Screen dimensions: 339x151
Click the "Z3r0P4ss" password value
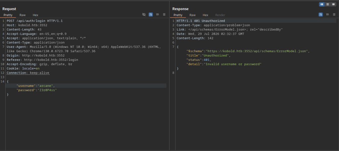[47, 90]
